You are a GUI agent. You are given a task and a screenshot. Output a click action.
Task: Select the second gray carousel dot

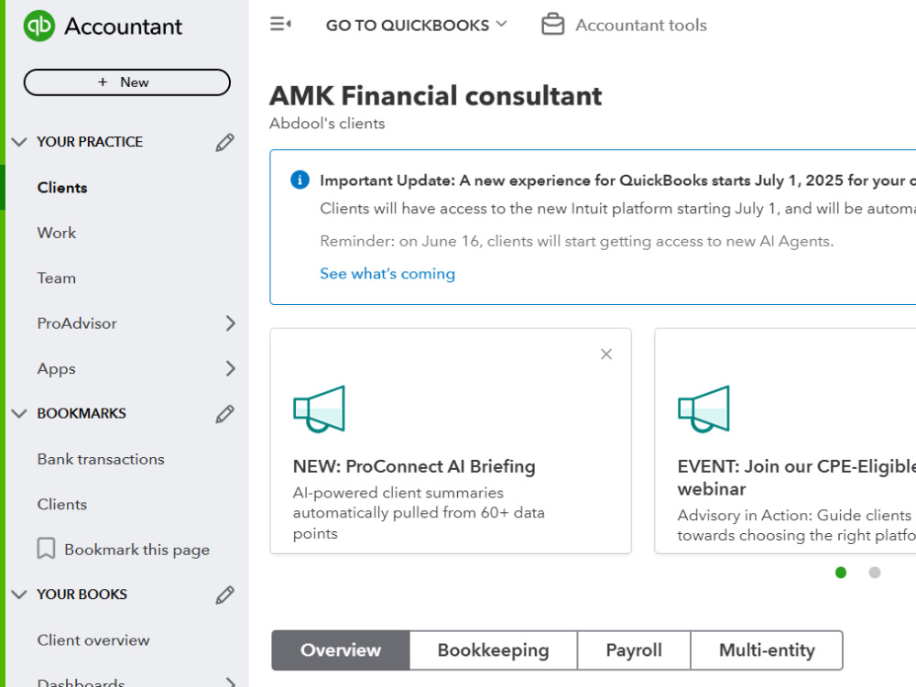pos(875,572)
